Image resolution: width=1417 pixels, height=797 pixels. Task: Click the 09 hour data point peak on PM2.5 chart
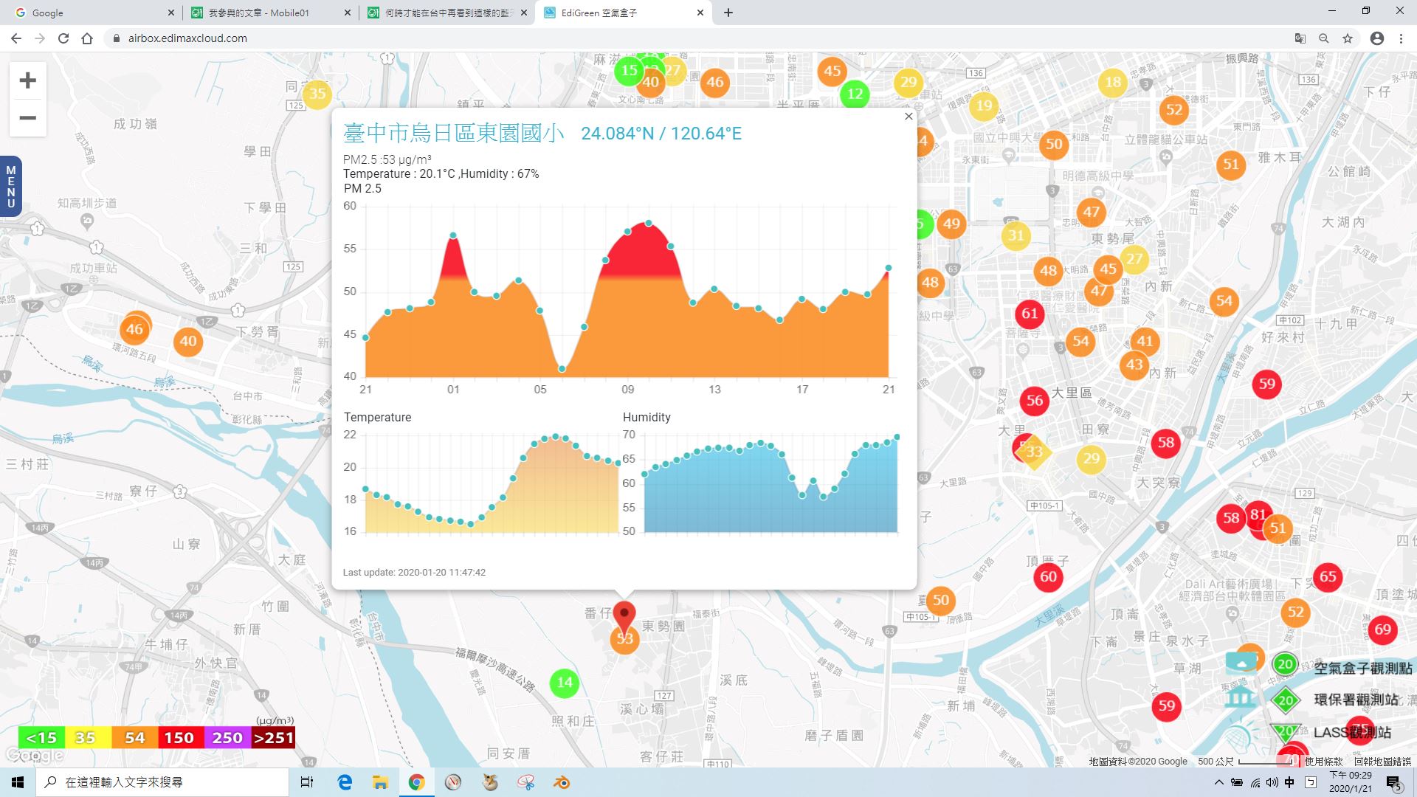(x=627, y=232)
